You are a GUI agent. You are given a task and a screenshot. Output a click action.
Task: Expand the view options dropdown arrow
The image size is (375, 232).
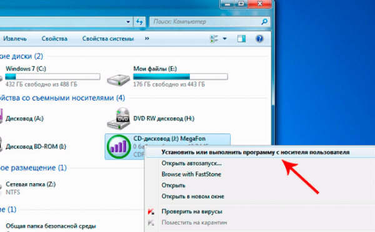(x=225, y=39)
